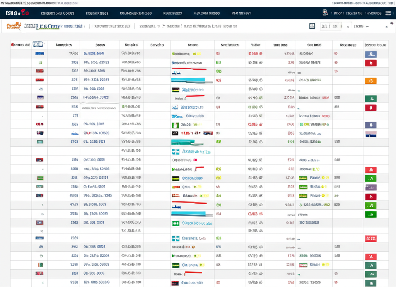
Task: Open the last navigation menu entry before the icons
Action: [241, 13]
